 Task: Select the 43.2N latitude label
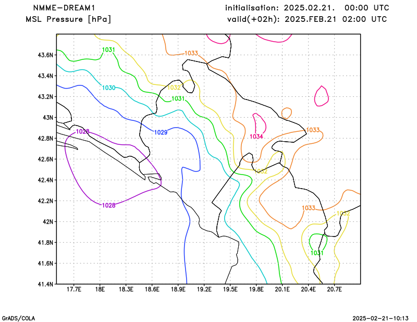coord(46,96)
